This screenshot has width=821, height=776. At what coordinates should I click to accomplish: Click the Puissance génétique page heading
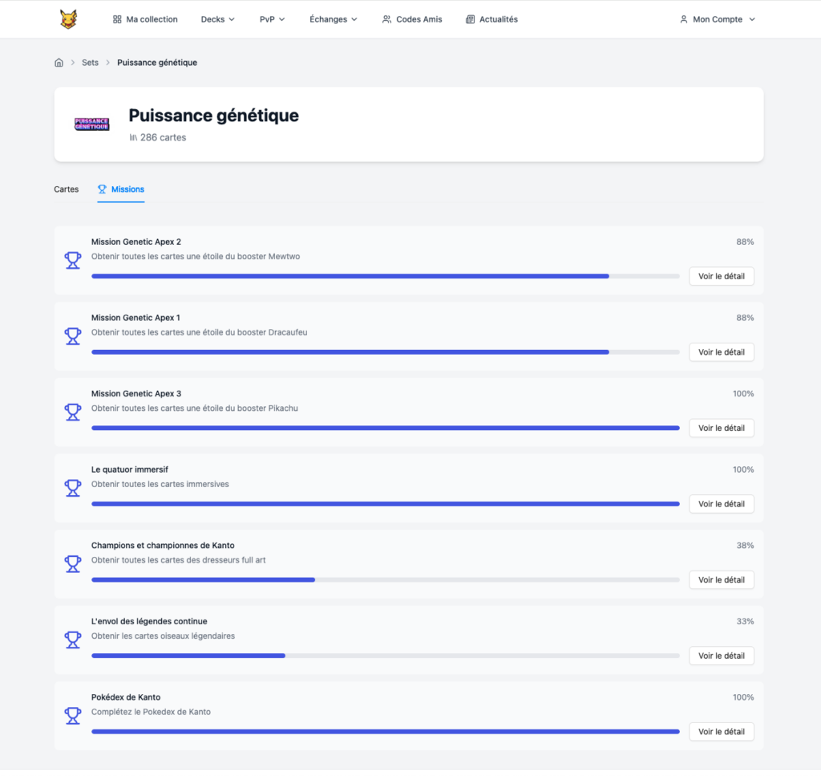coord(213,116)
